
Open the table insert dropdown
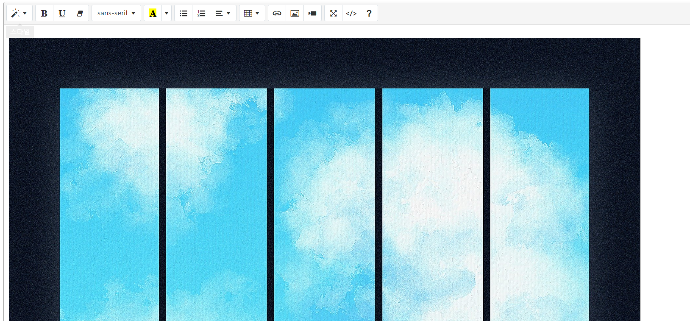(x=252, y=13)
